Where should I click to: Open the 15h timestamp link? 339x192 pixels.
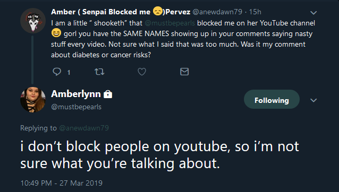(255, 12)
